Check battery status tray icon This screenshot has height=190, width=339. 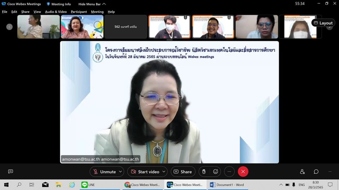(x=287, y=185)
